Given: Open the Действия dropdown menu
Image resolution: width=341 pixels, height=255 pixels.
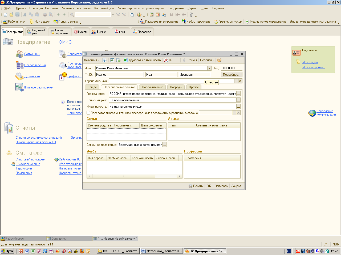Looking at the screenshot, I should pyautogui.click(x=92, y=60).
